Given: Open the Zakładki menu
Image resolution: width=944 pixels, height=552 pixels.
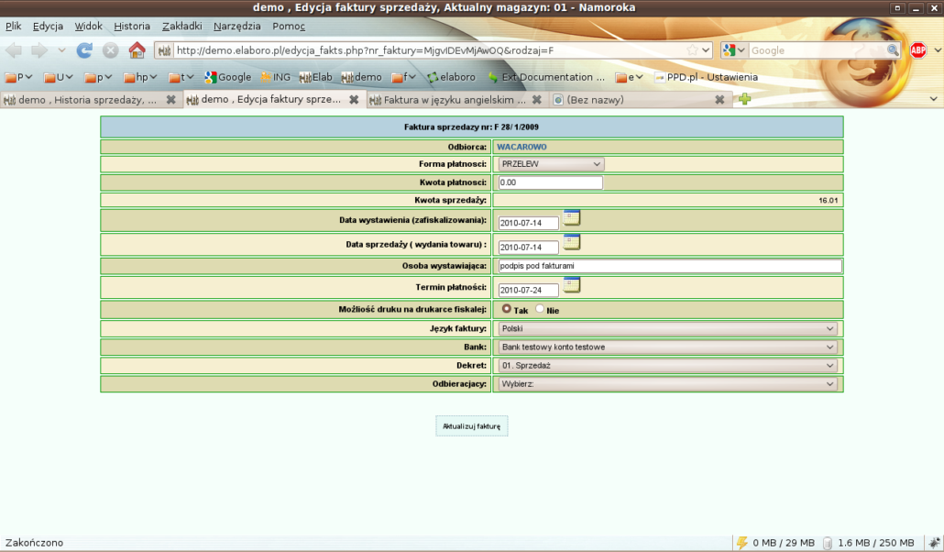Looking at the screenshot, I should click(181, 27).
